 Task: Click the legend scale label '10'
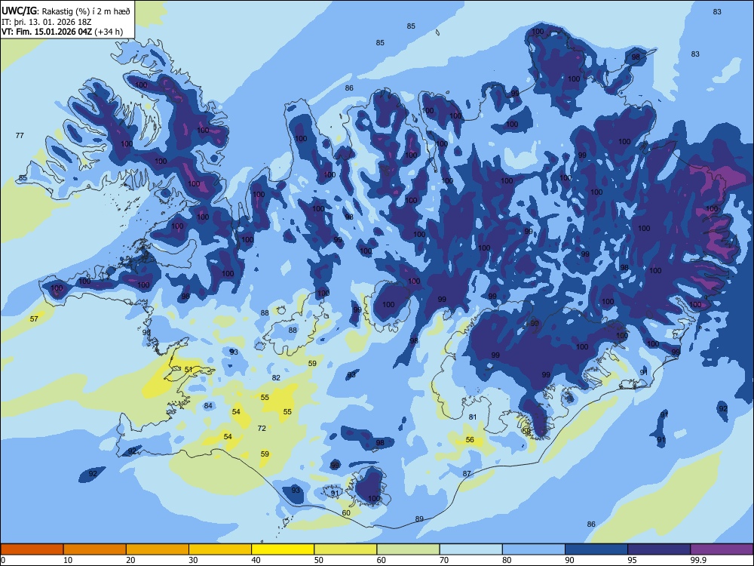click(x=68, y=560)
